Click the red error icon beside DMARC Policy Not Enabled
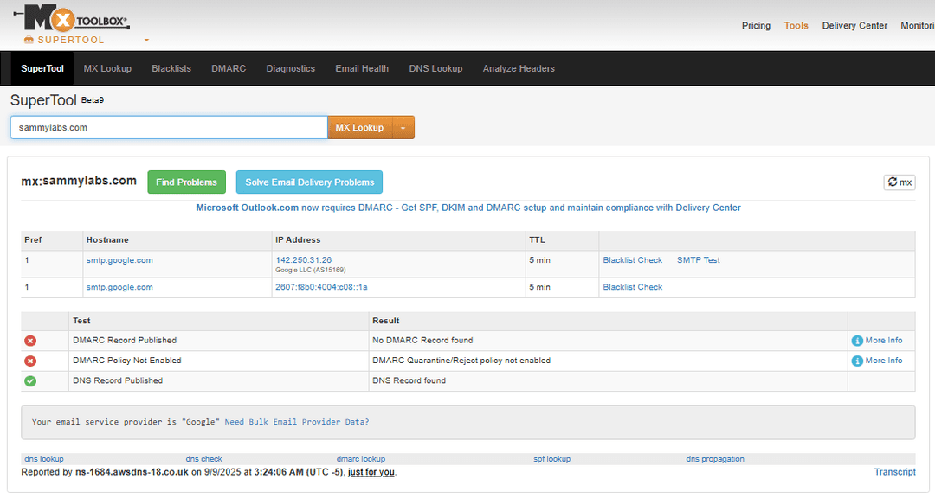Viewport: 935px width, 498px height. click(30, 361)
